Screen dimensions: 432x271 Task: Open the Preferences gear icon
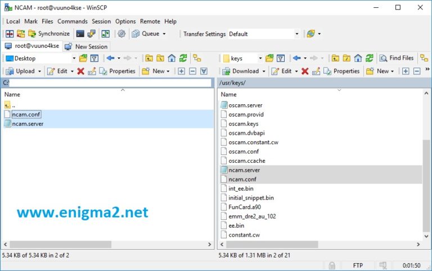click(121, 34)
